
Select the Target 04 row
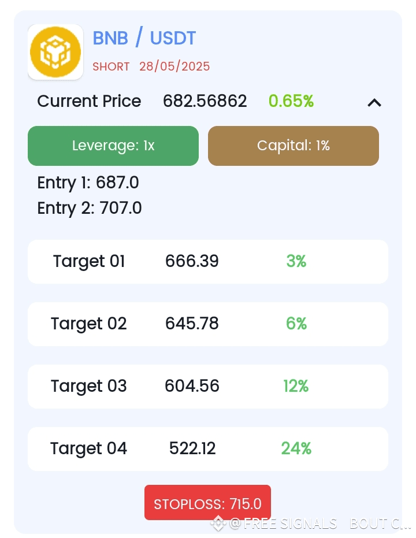[x=208, y=449]
